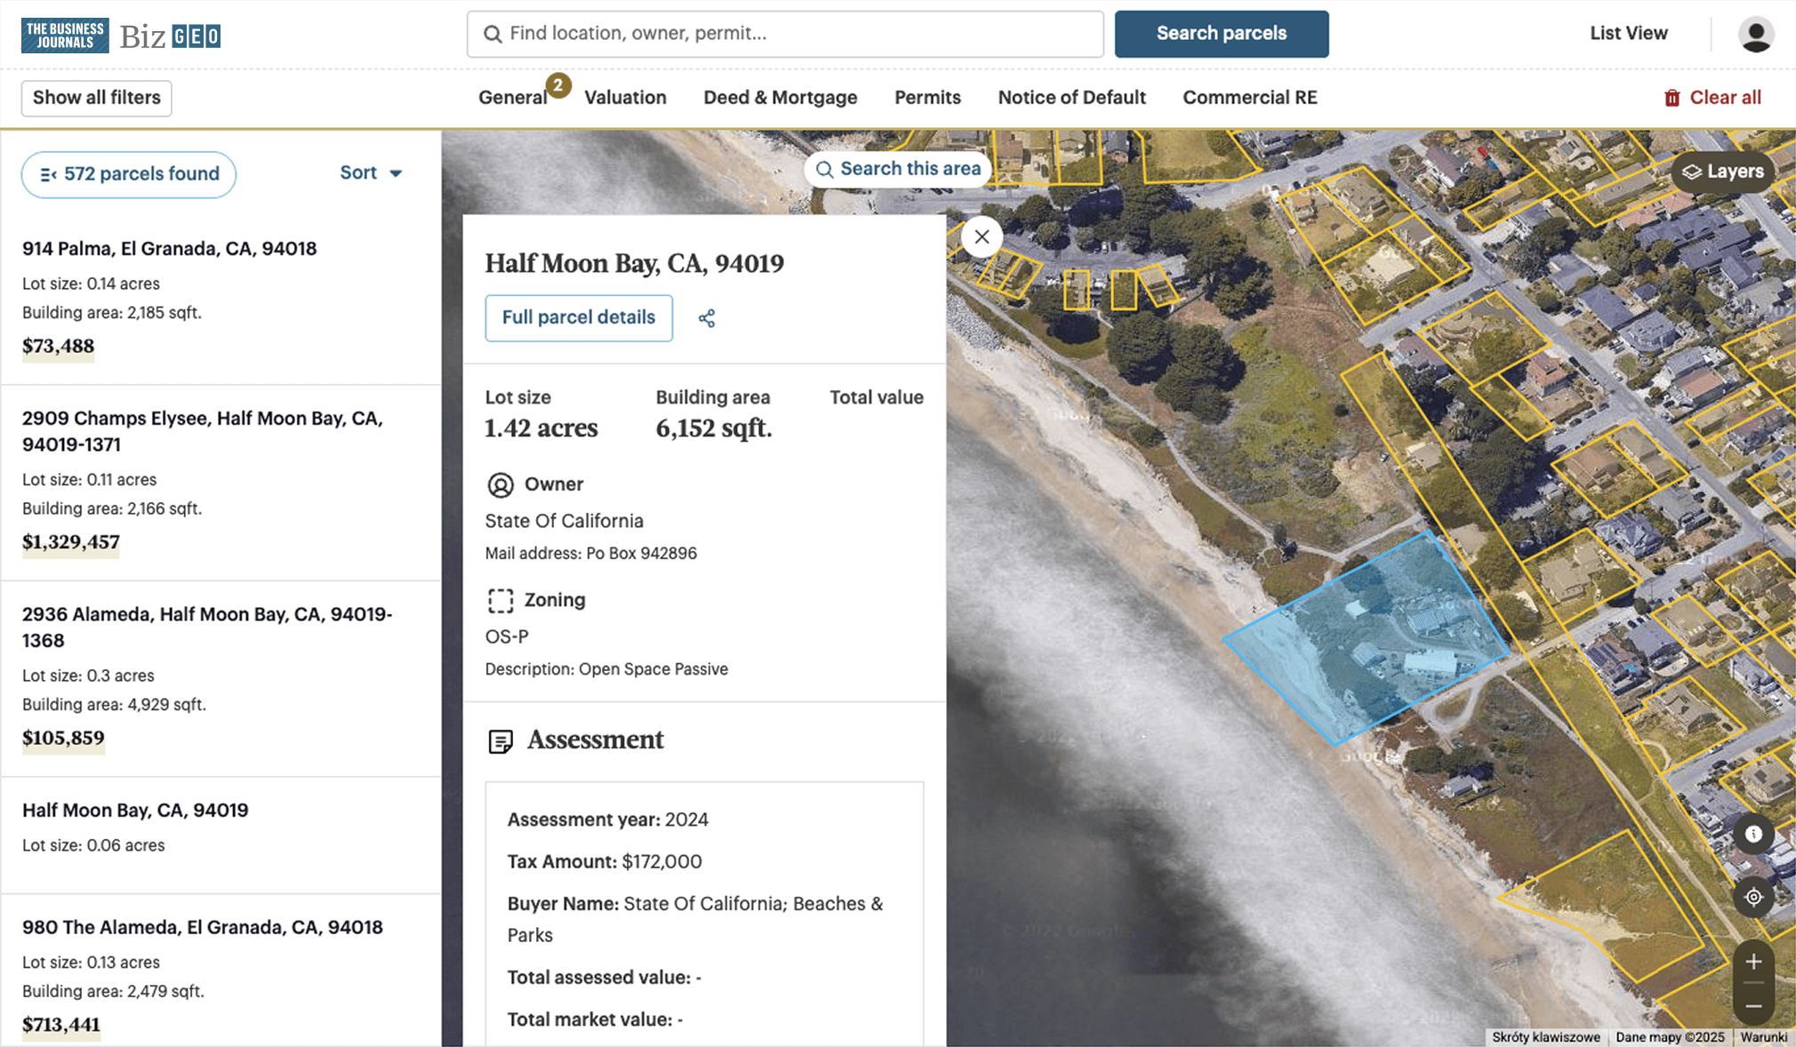The height and width of the screenshot is (1047, 1796).
Task: Center map on my location
Action: click(x=1753, y=897)
